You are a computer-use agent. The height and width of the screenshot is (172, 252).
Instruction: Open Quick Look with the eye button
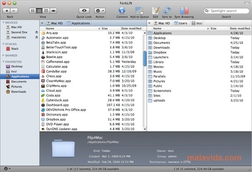(x=84, y=11)
